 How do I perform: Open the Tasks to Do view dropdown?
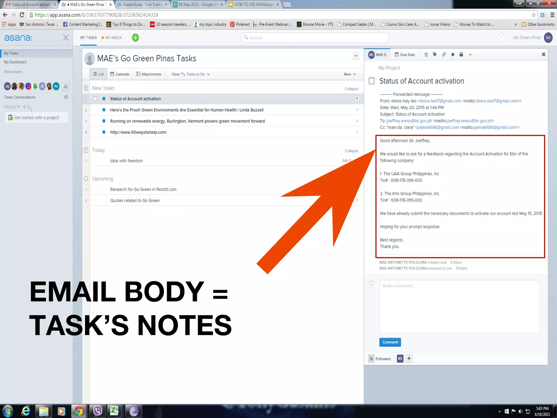196,74
